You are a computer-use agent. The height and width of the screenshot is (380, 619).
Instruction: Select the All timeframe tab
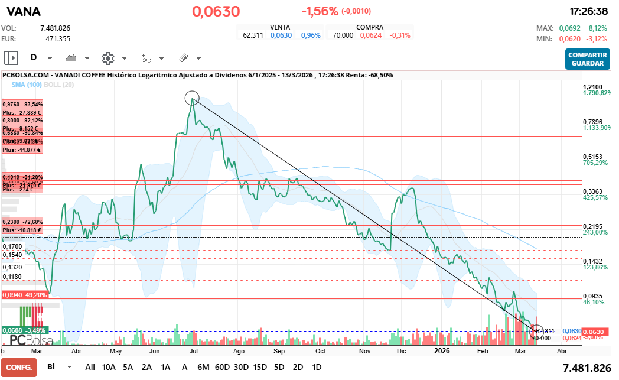tap(90, 367)
